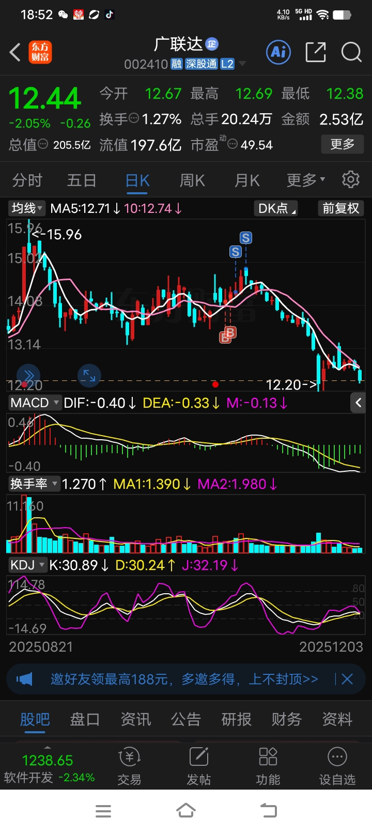Open the KDJ indicator dropdown
The width and height of the screenshot is (372, 833).
pyautogui.click(x=27, y=565)
